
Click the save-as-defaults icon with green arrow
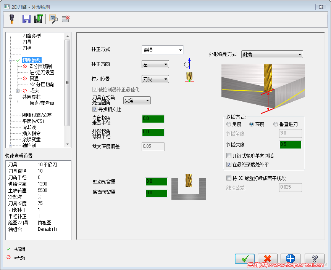coord(38,19)
